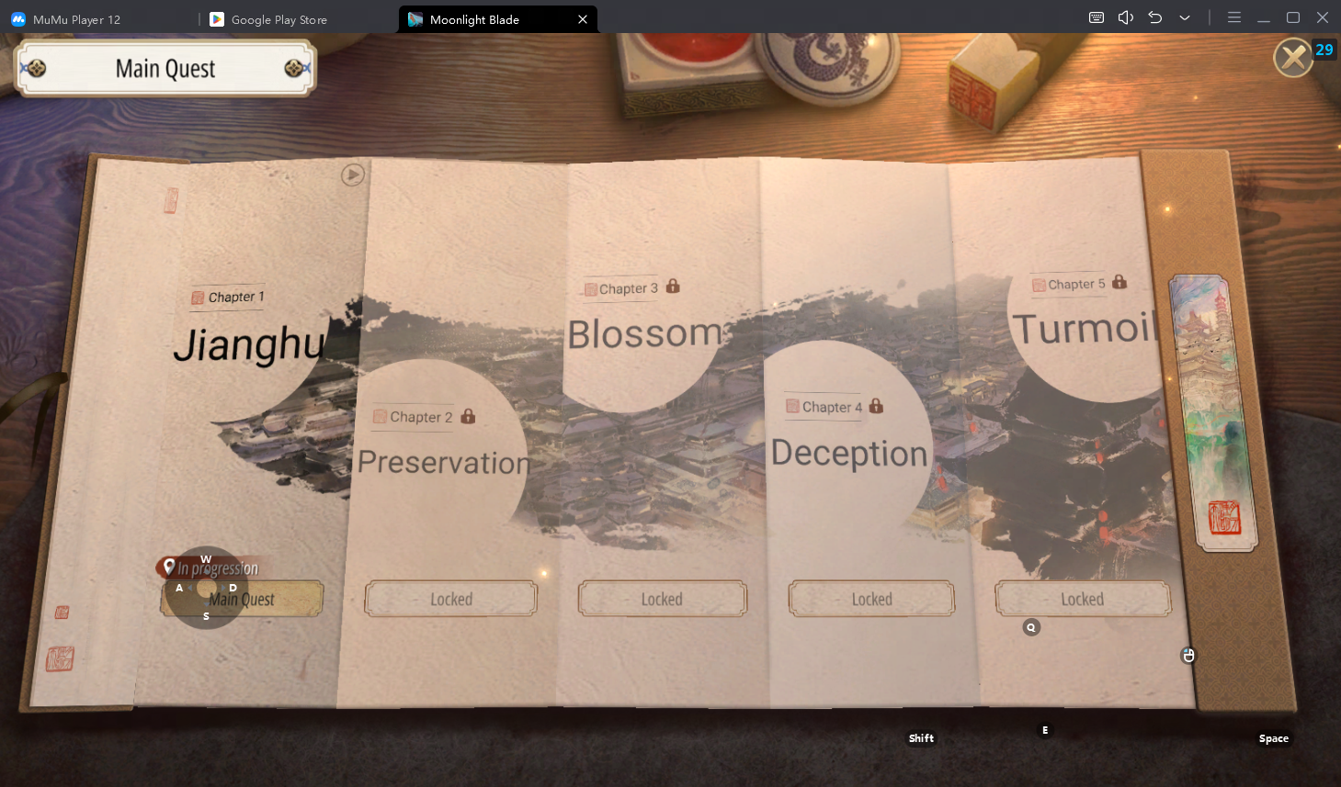
Task: Click the Chapter 4 lock icon
Action: click(x=876, y=405)
